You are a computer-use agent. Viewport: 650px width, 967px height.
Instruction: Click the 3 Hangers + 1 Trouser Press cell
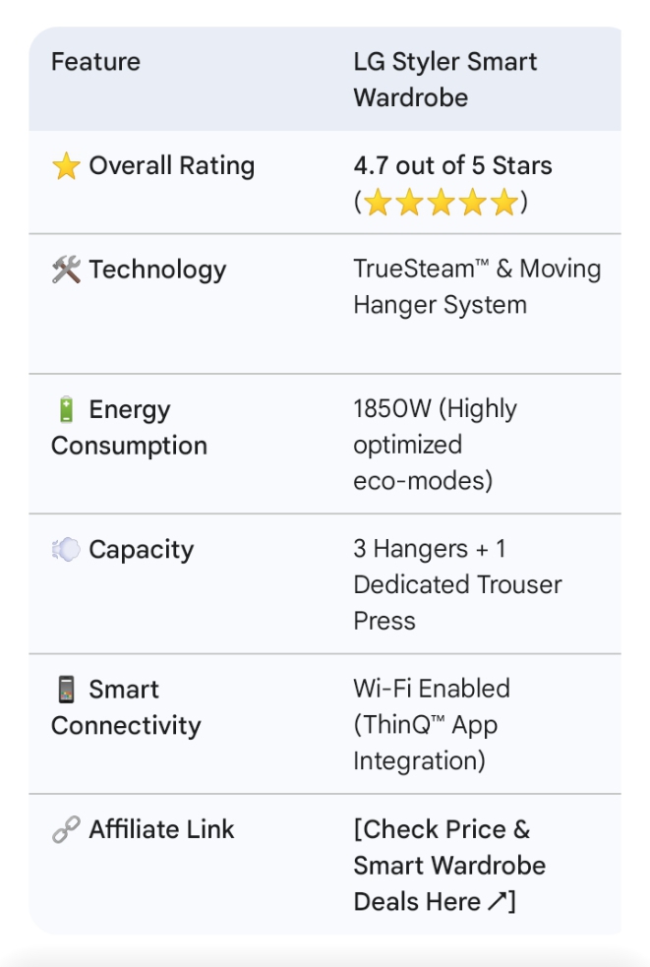457,584
